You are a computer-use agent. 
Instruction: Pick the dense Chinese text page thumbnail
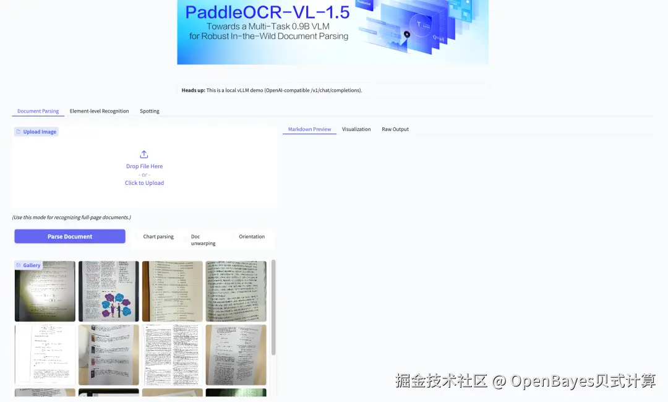point(236,291)
